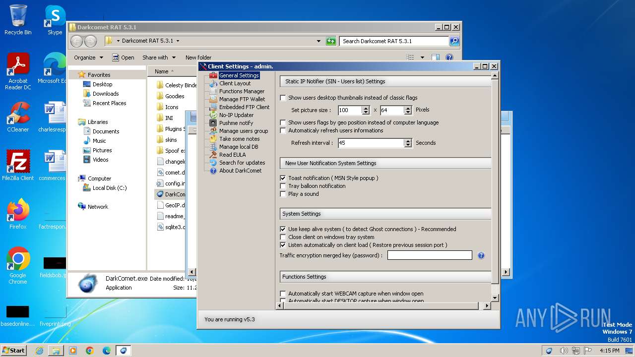The height and width of the screenshot is (357, 635).
Task: Open Google Chrome desktop icon
Action: point(18,265)
